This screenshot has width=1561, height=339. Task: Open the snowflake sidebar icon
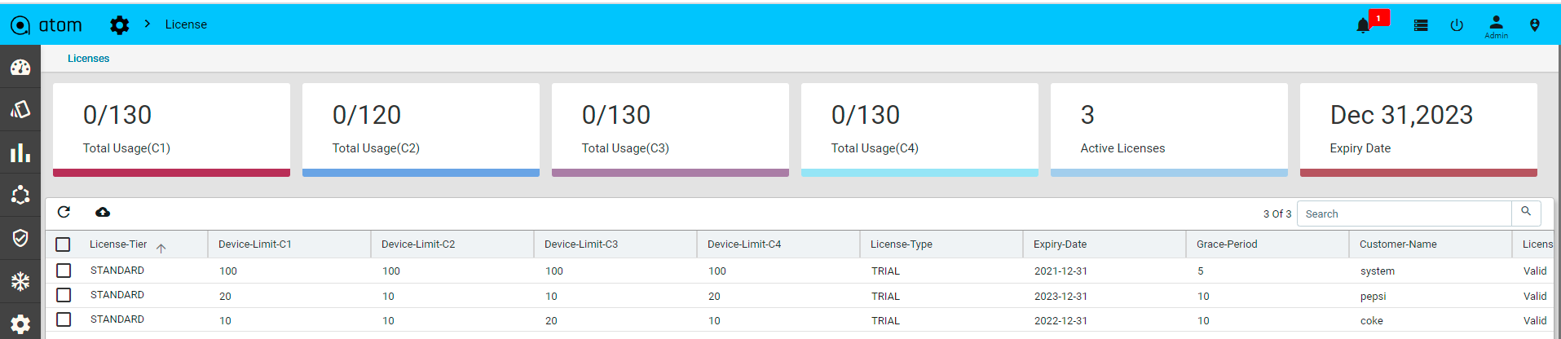point(20,281)
